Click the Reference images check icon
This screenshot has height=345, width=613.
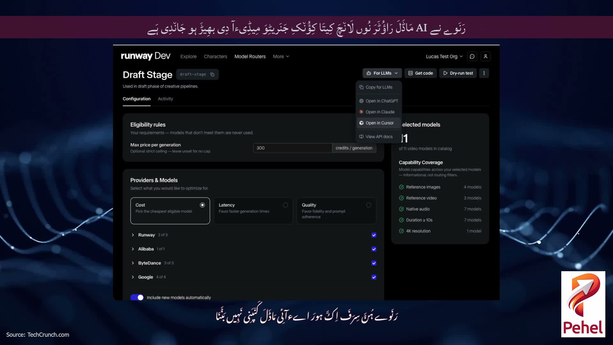(401, 187)
